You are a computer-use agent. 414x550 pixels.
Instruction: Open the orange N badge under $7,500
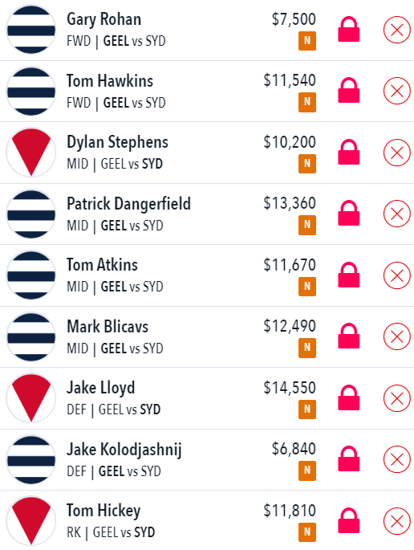tap(307, 41)
